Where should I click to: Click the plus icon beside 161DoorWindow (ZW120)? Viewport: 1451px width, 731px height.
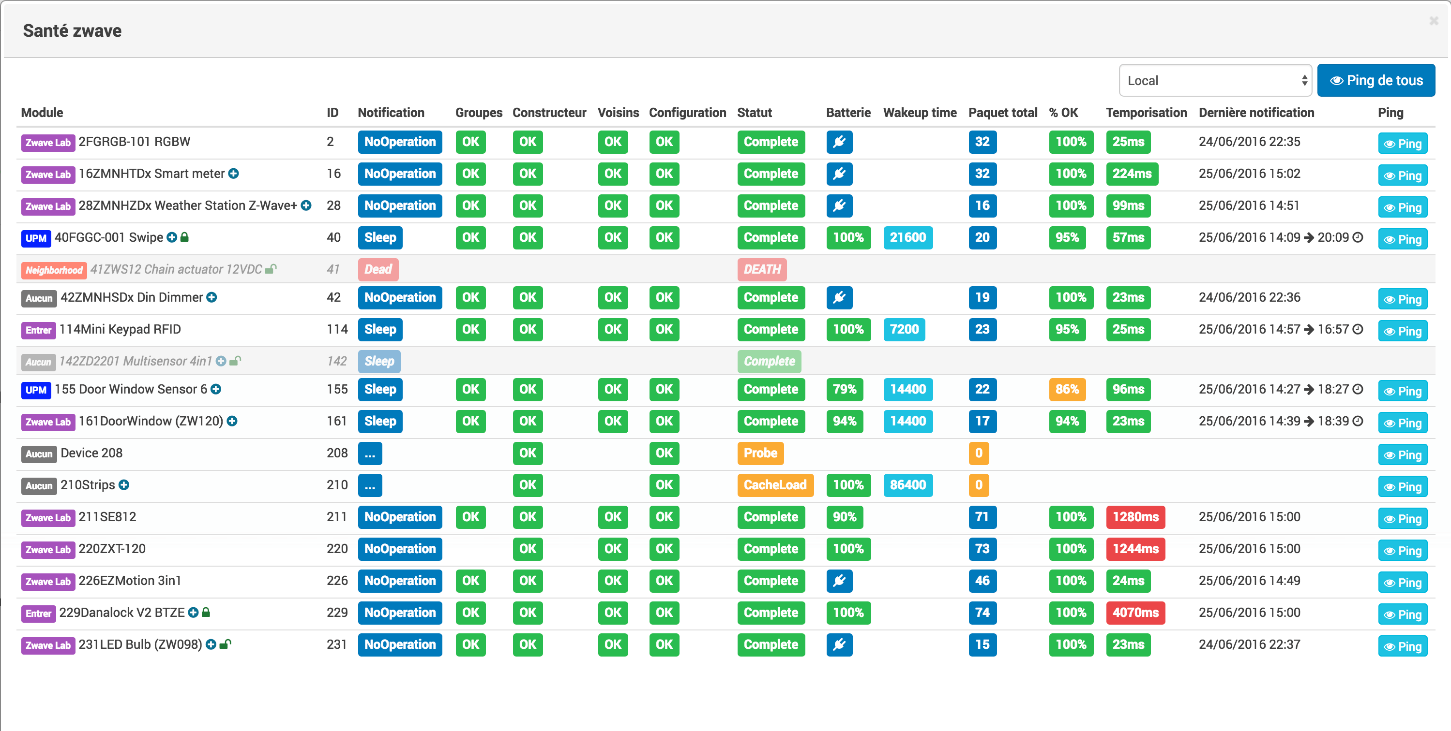[x=231, y=422]
